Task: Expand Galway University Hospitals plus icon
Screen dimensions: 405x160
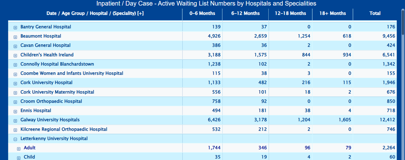Action: click(15, 121)
